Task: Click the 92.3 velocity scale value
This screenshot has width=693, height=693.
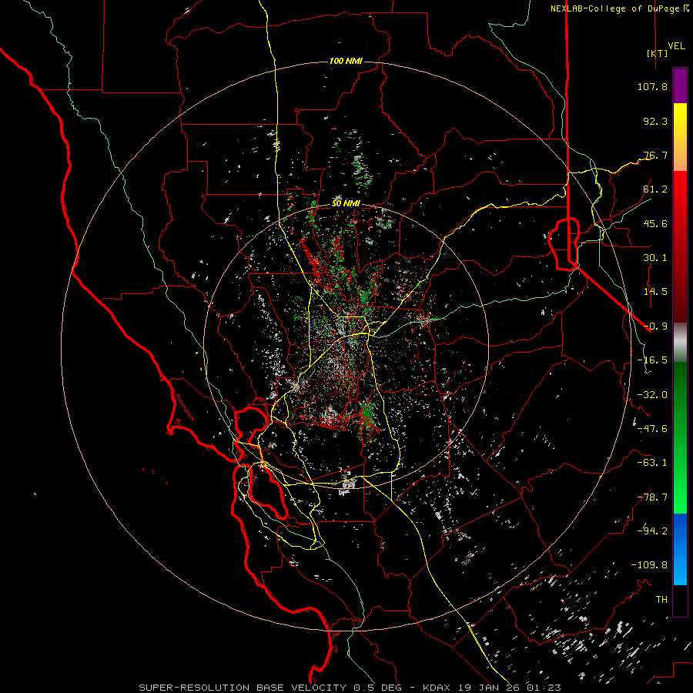Action: (655, 121)
